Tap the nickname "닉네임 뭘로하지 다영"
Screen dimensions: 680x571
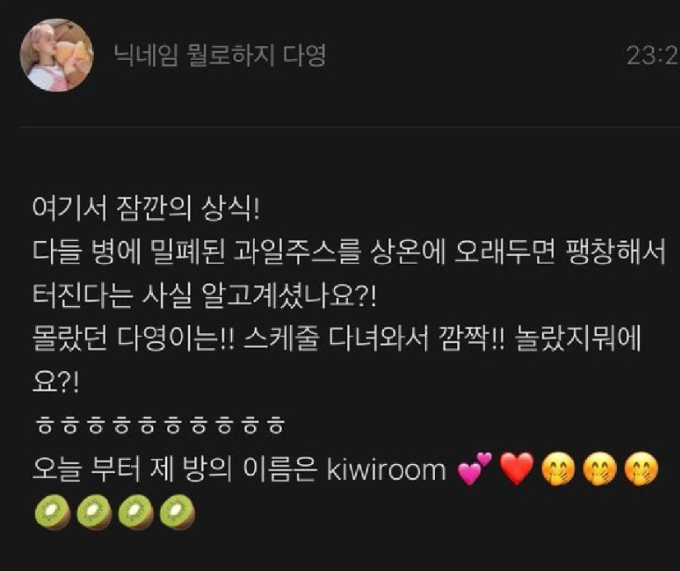220,56
